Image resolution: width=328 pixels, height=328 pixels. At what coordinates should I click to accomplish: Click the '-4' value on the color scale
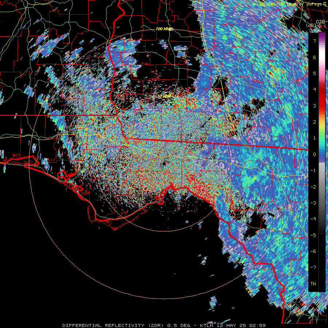[x=313, y=219]
